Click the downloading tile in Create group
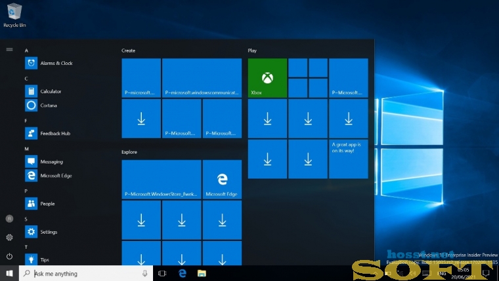This screenshot has height=281, width=499. (x=141, y=119)
